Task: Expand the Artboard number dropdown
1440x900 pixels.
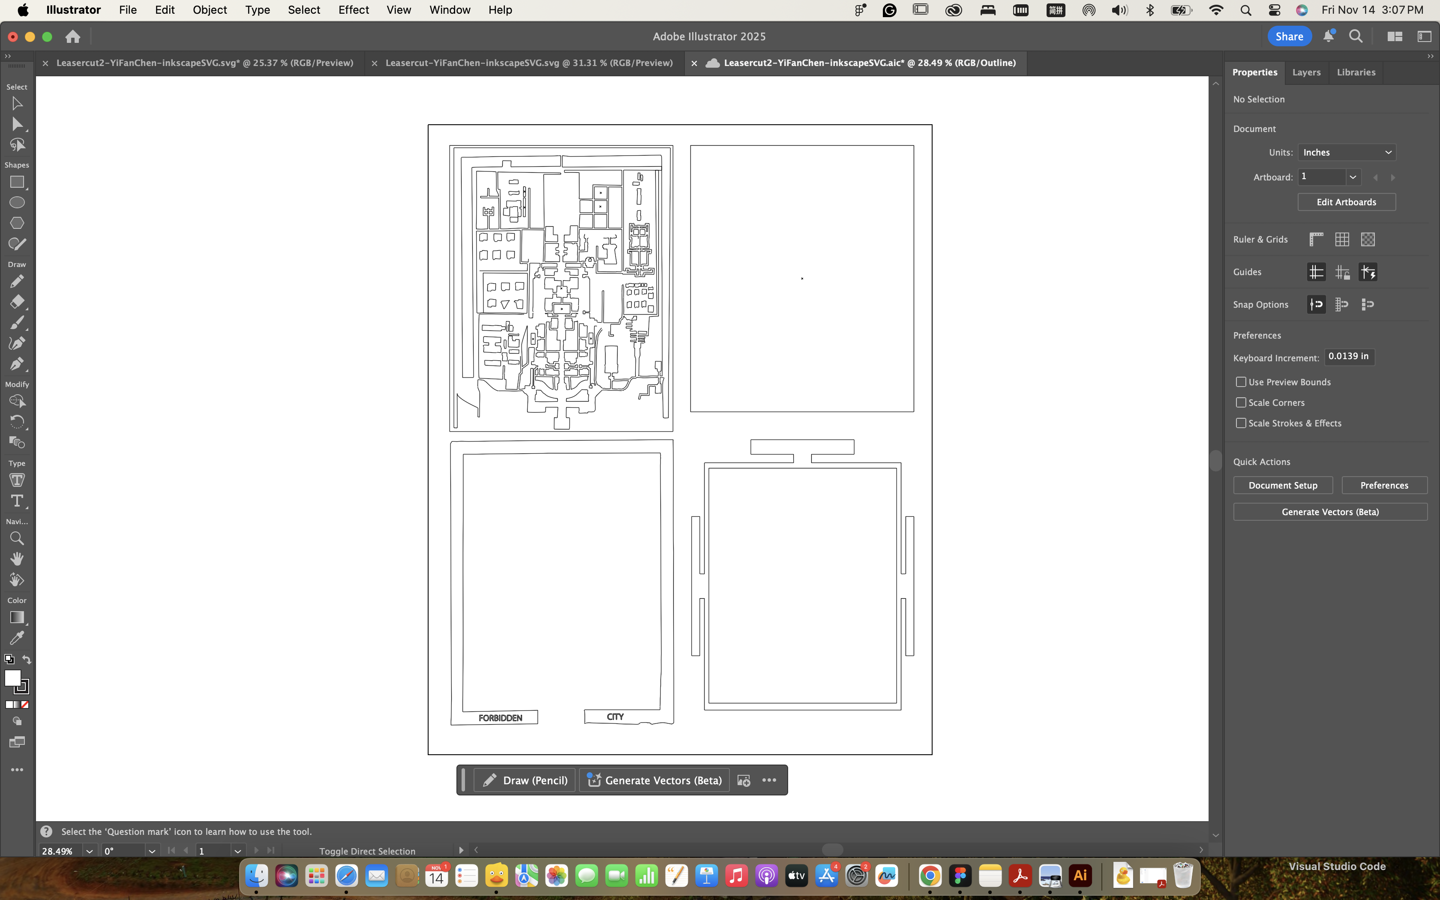Action: pos(1353,177)
